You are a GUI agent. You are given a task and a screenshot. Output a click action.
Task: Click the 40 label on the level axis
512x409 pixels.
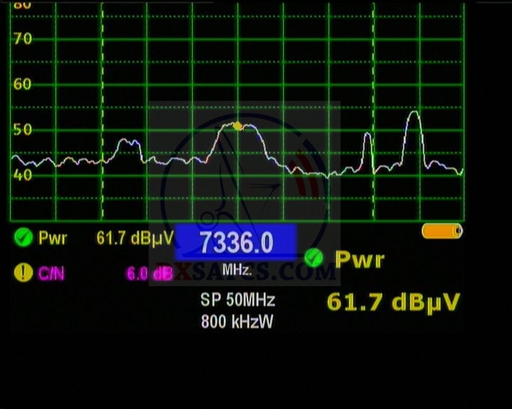(23, 175)
